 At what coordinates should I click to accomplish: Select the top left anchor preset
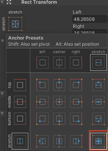pos(42,85)
